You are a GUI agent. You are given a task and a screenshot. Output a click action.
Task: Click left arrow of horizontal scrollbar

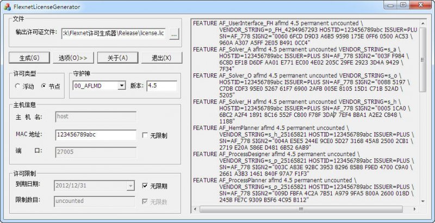195,209
